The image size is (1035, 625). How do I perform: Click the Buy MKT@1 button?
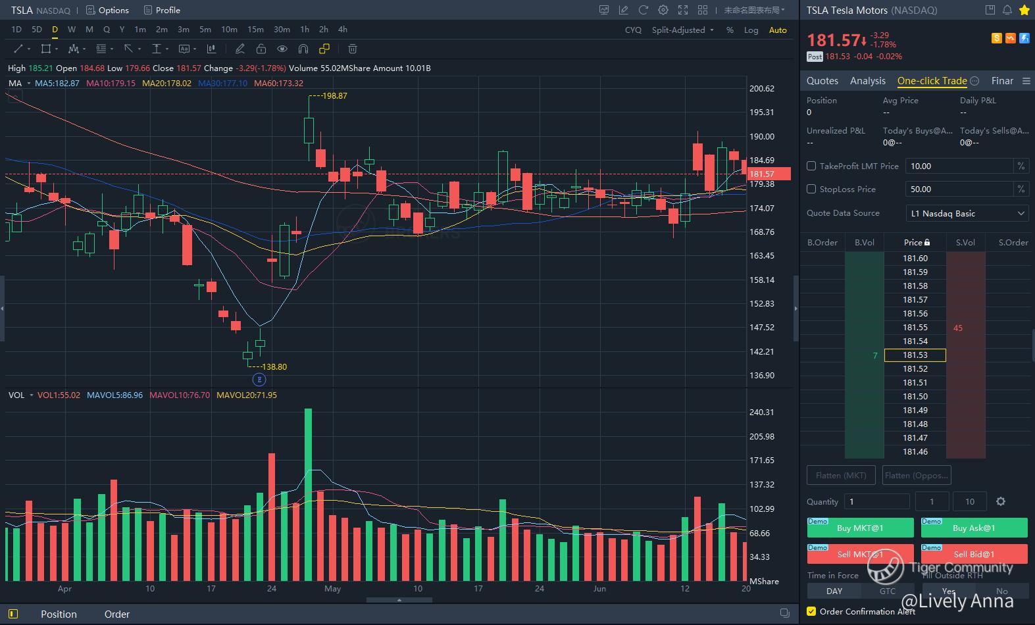pyautogui.click(x=860, y=528)
